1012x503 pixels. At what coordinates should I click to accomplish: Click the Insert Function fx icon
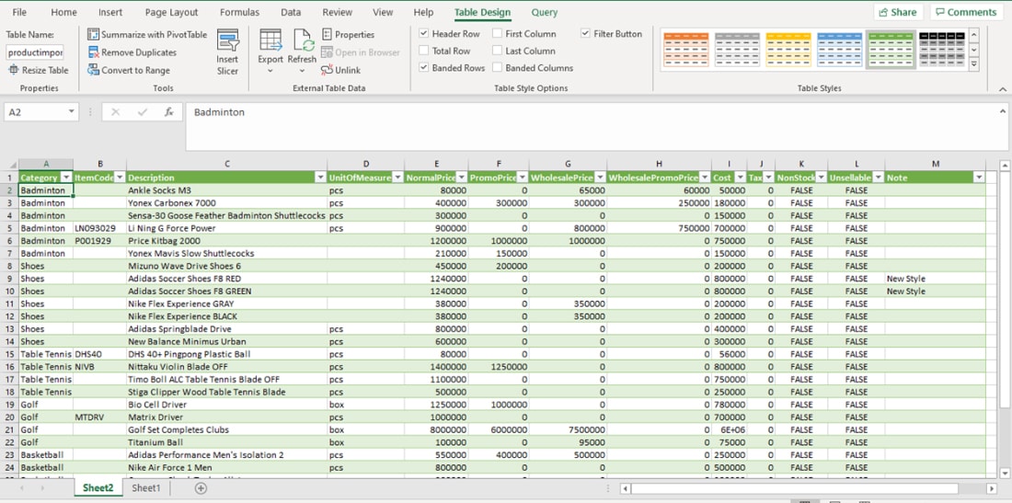point(169,112)
